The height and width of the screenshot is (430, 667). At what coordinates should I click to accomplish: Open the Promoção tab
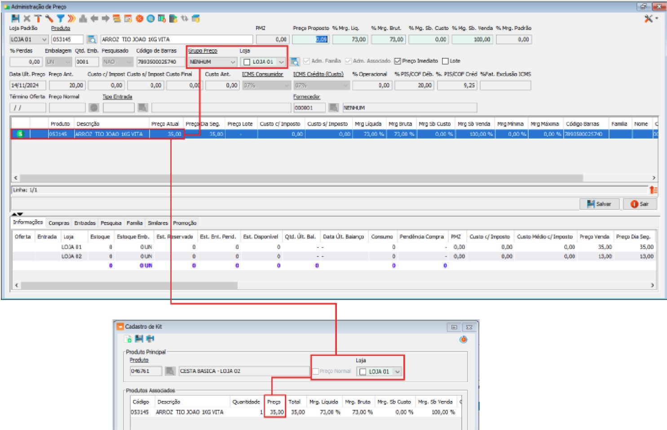click(x=185, y=223)
